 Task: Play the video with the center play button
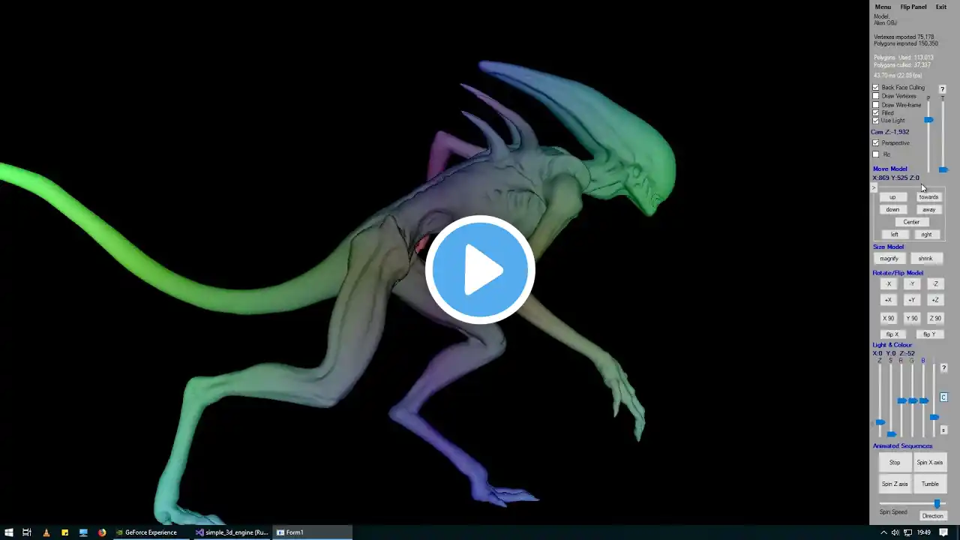pos(480,269)
